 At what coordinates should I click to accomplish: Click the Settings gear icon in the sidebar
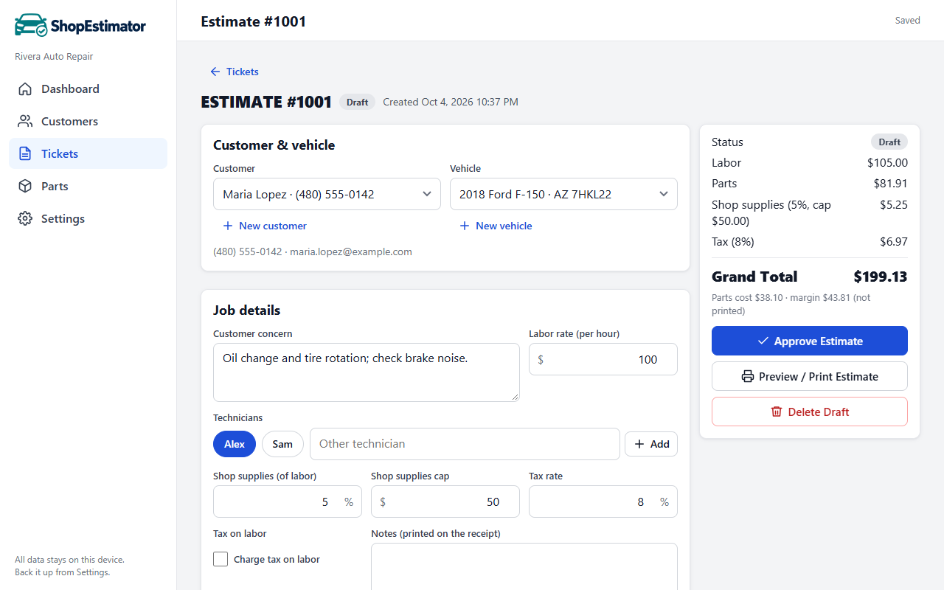pyautogui.click(x=25, y=219)
